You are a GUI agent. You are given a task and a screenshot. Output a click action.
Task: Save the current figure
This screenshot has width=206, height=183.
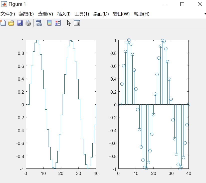coord(20,23)
